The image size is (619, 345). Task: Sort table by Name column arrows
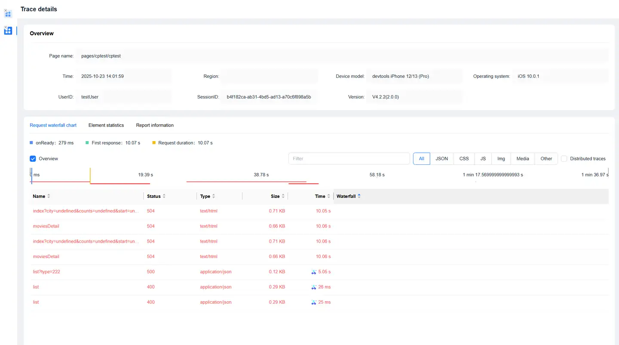click(x=49, y=196)
